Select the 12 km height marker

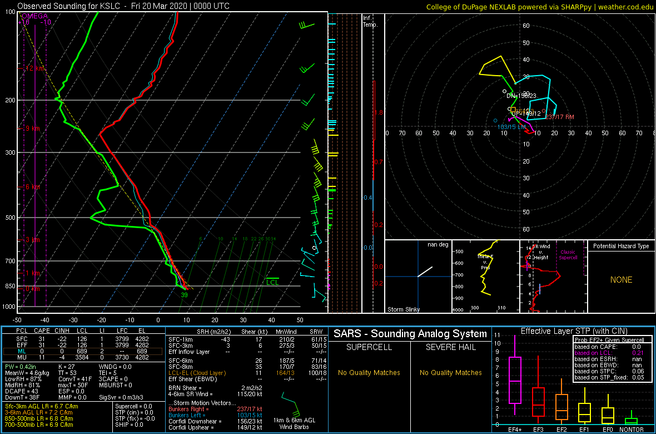tap(34, 68)
